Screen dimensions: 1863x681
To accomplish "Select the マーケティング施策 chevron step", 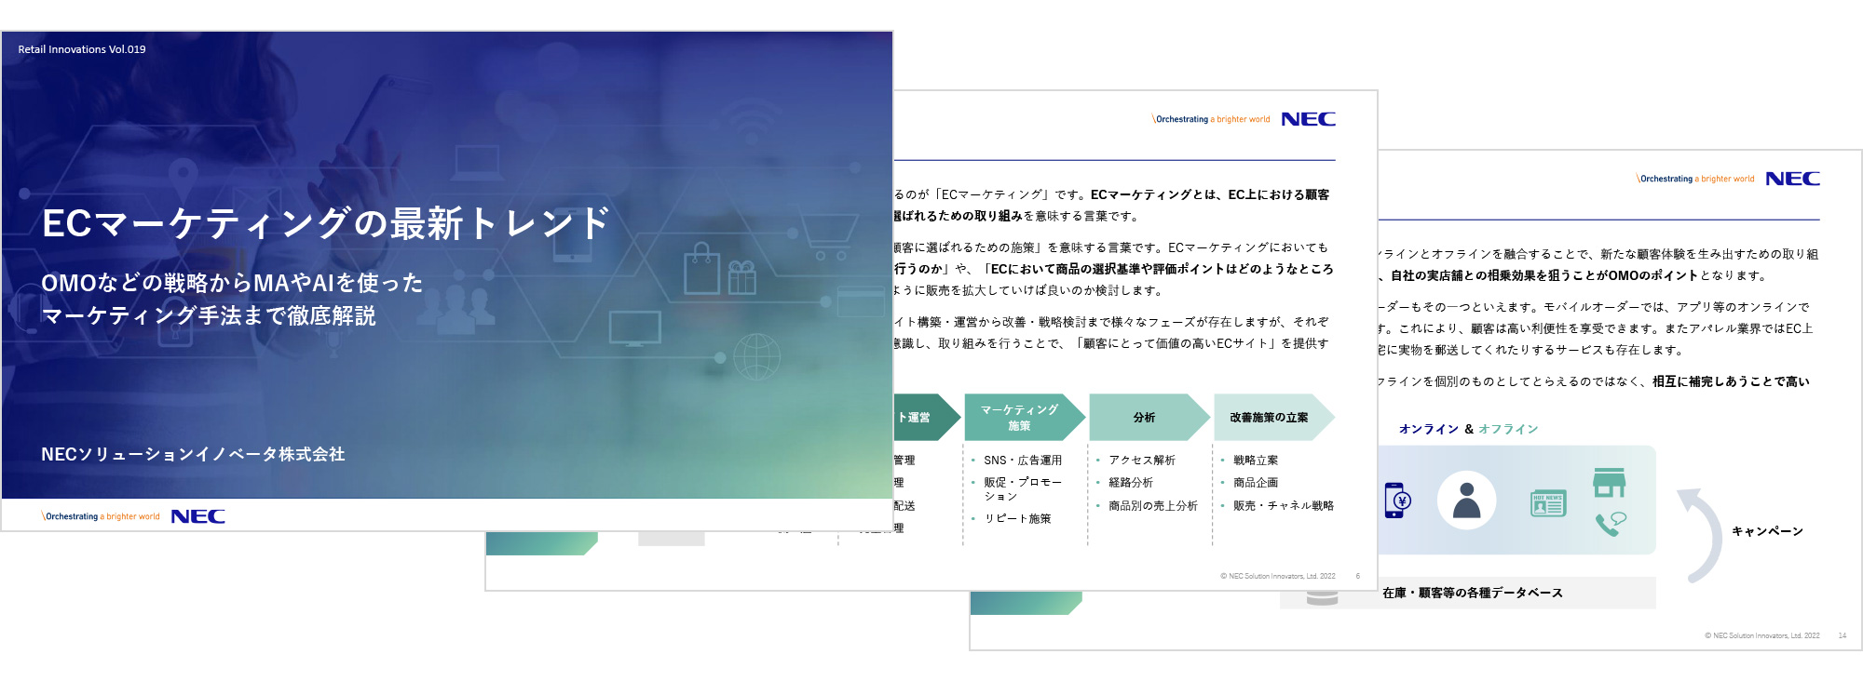I will pos(1025,418).
